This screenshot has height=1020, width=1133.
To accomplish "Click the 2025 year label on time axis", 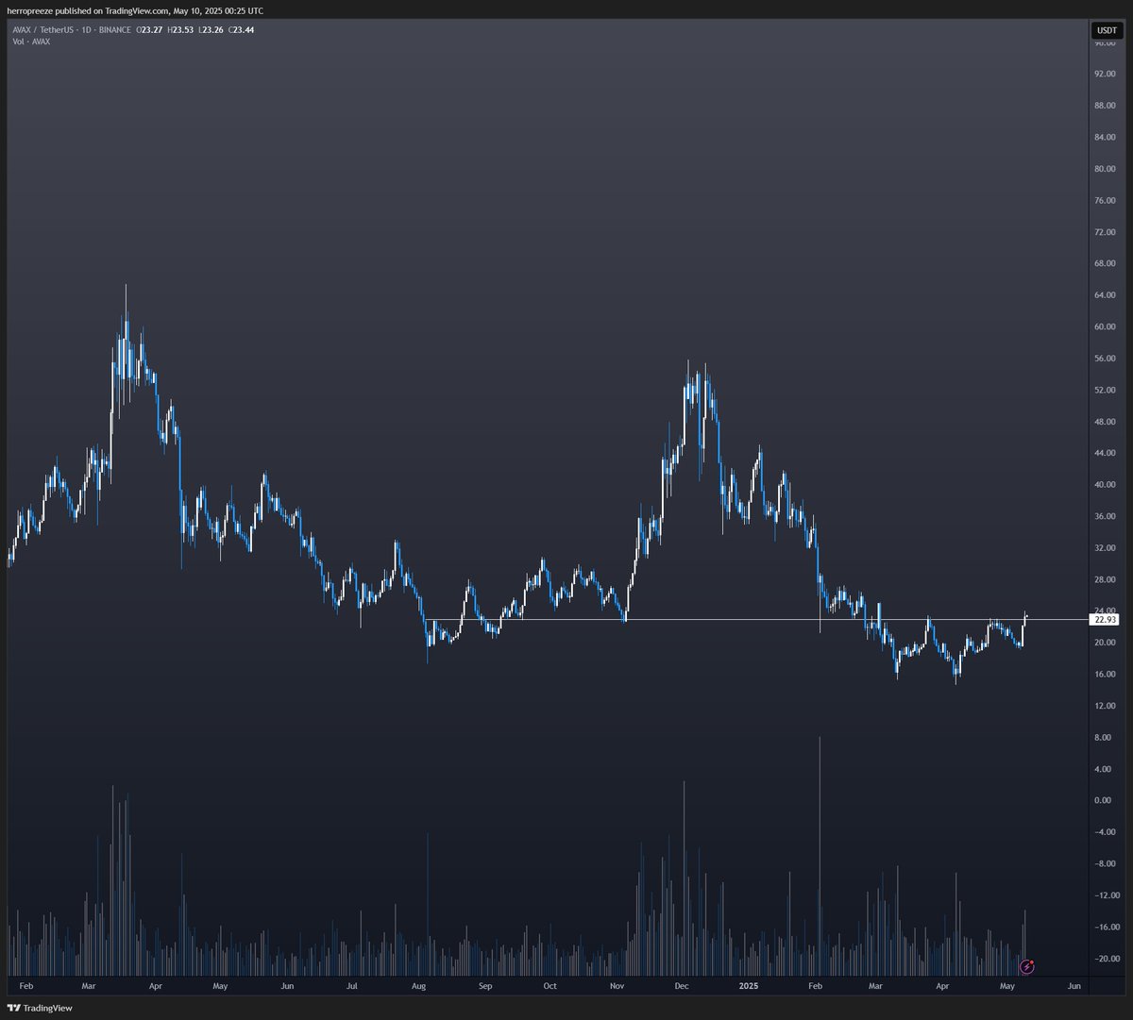I will [749, 986].
